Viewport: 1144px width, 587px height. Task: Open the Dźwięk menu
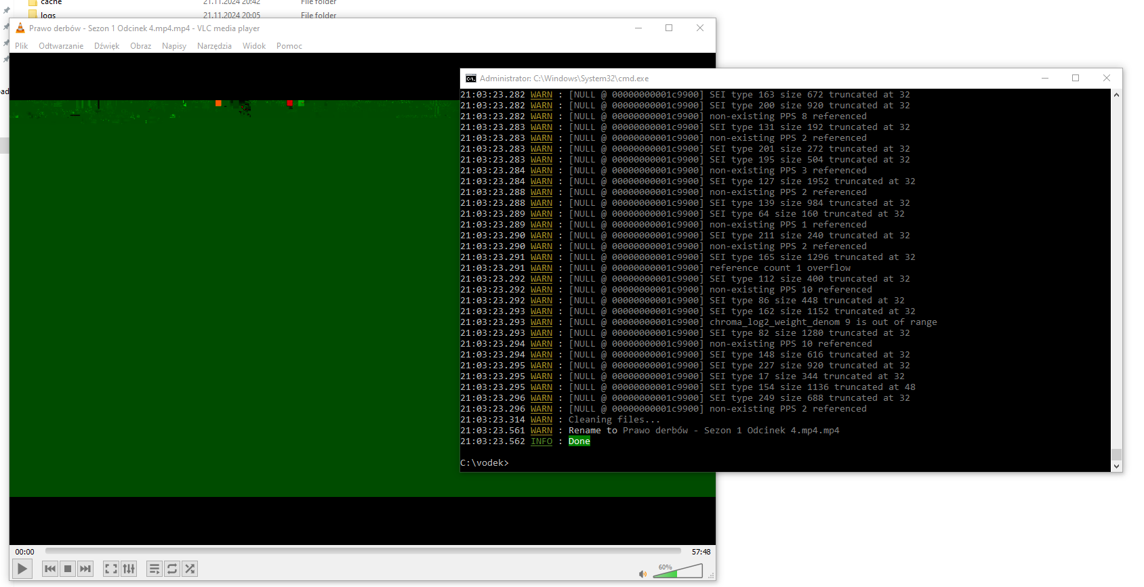coord(106,46)
